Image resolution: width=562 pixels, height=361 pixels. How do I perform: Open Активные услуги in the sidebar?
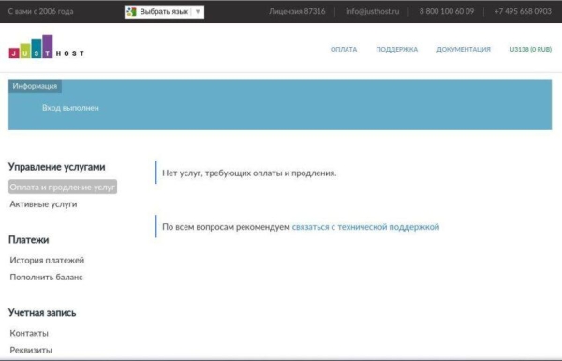[43, 204]
